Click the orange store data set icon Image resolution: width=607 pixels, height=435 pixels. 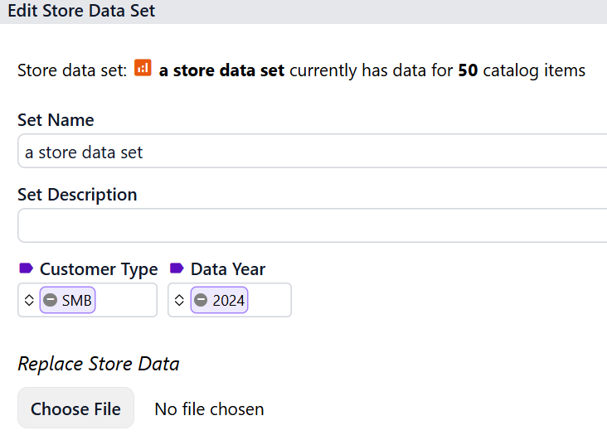pos(143,69)
